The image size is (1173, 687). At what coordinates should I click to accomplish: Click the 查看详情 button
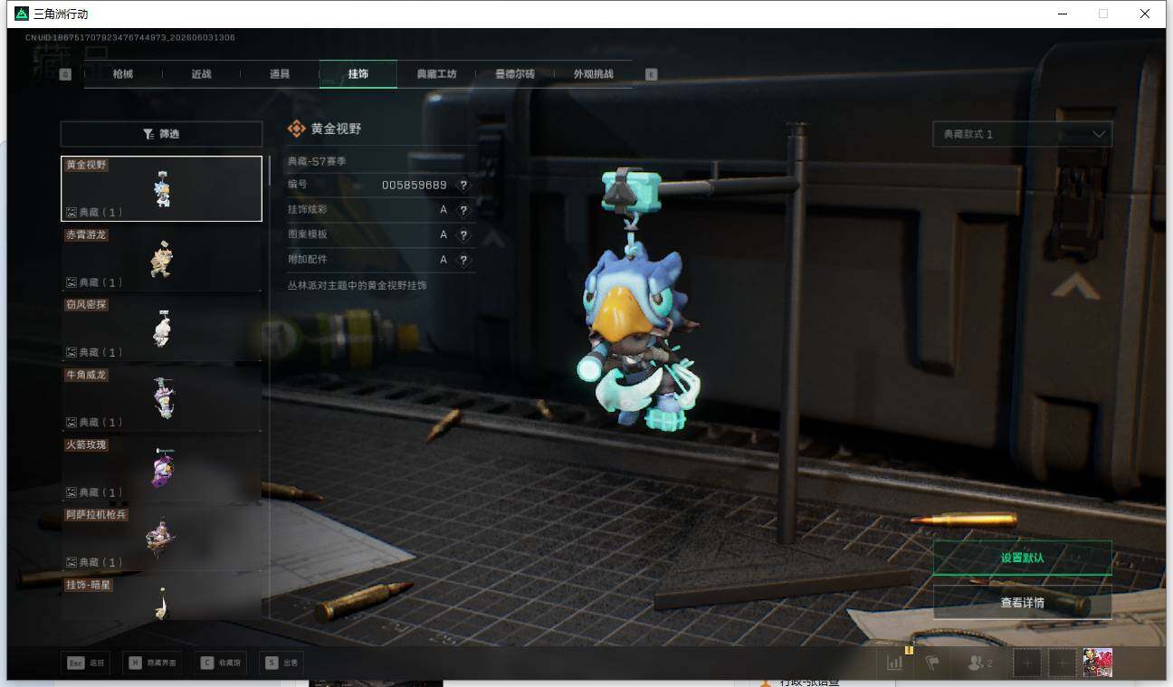click(1022, 602)
